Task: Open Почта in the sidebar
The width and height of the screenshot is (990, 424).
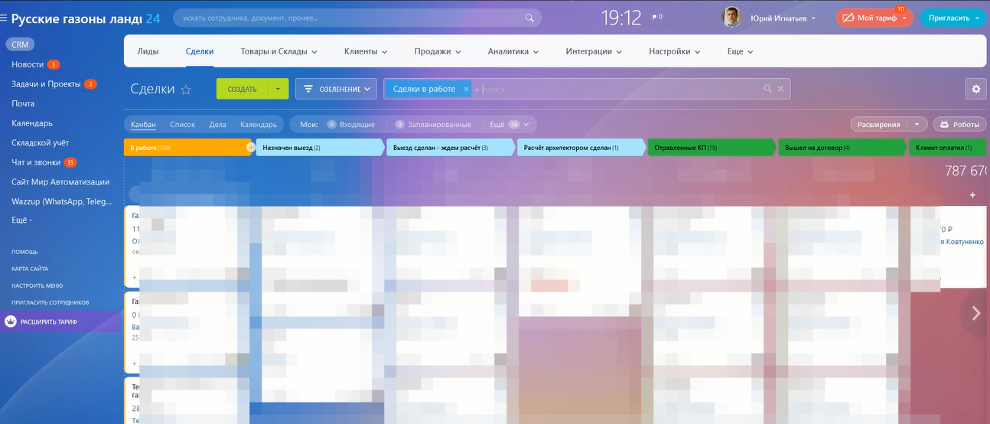Action: click(x=23, y=103)
